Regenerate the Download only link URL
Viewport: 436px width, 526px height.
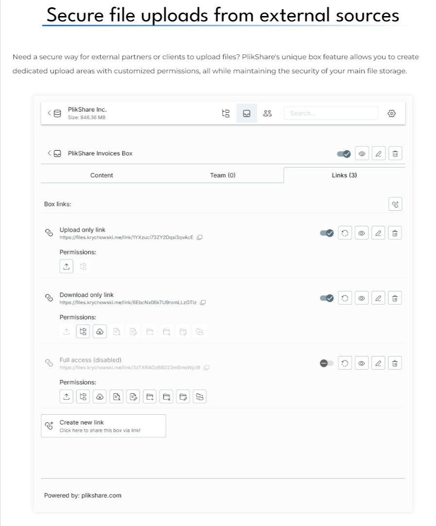coord(345,298)
